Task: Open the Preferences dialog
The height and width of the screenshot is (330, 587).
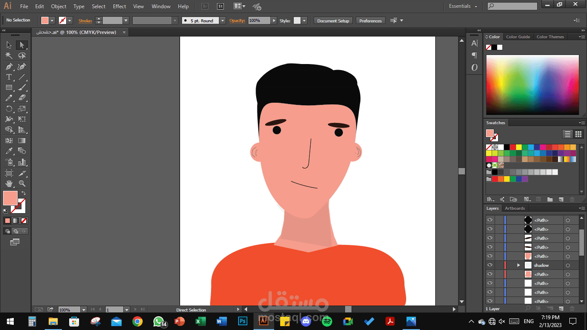Action: [370, 20]
